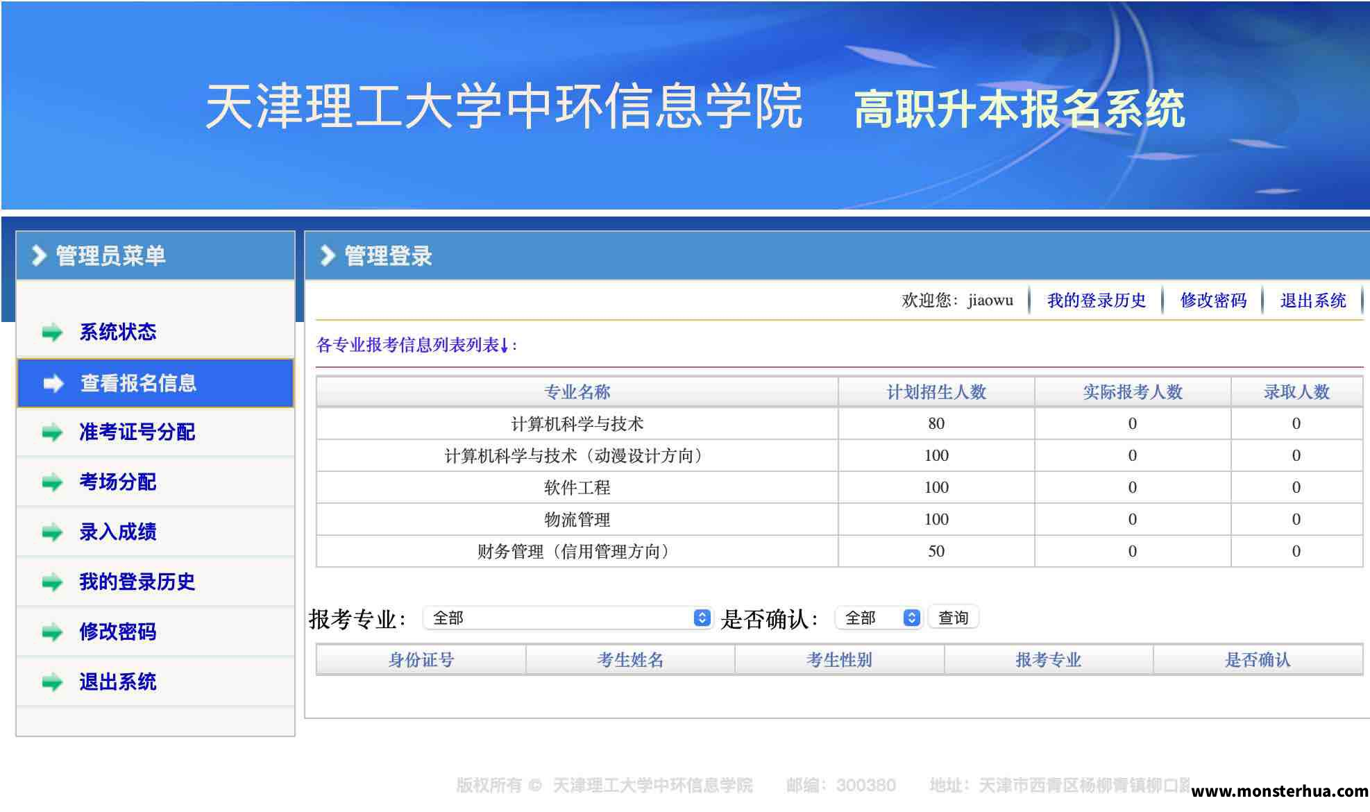Click the 专业名称 column header

pos(577,392)
